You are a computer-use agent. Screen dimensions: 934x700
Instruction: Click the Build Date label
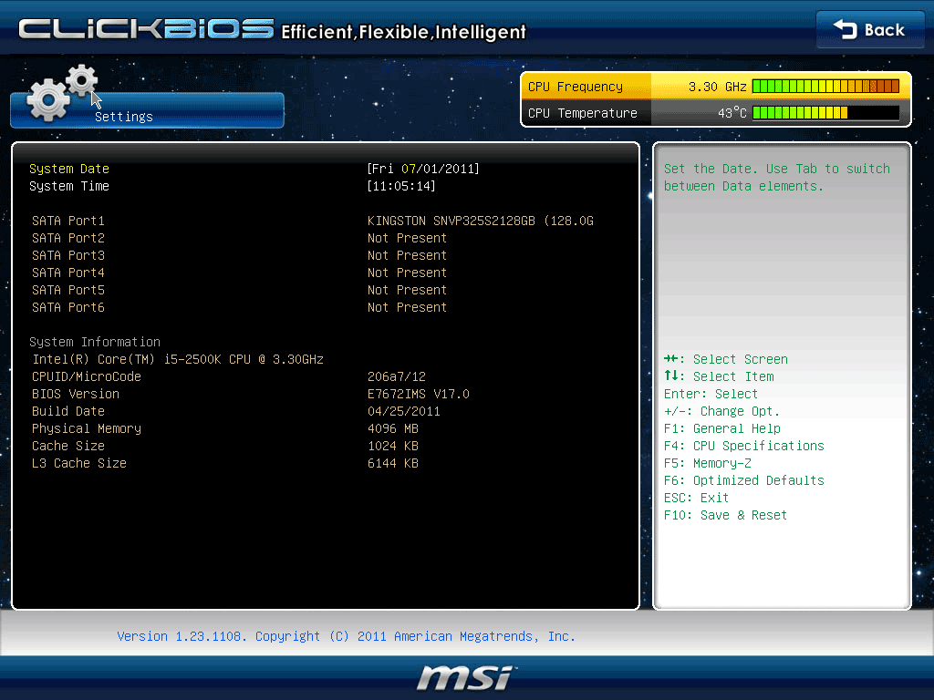[67, 411]
